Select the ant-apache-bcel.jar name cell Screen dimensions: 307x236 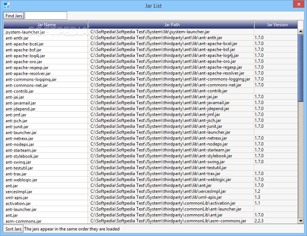(46, 44)
